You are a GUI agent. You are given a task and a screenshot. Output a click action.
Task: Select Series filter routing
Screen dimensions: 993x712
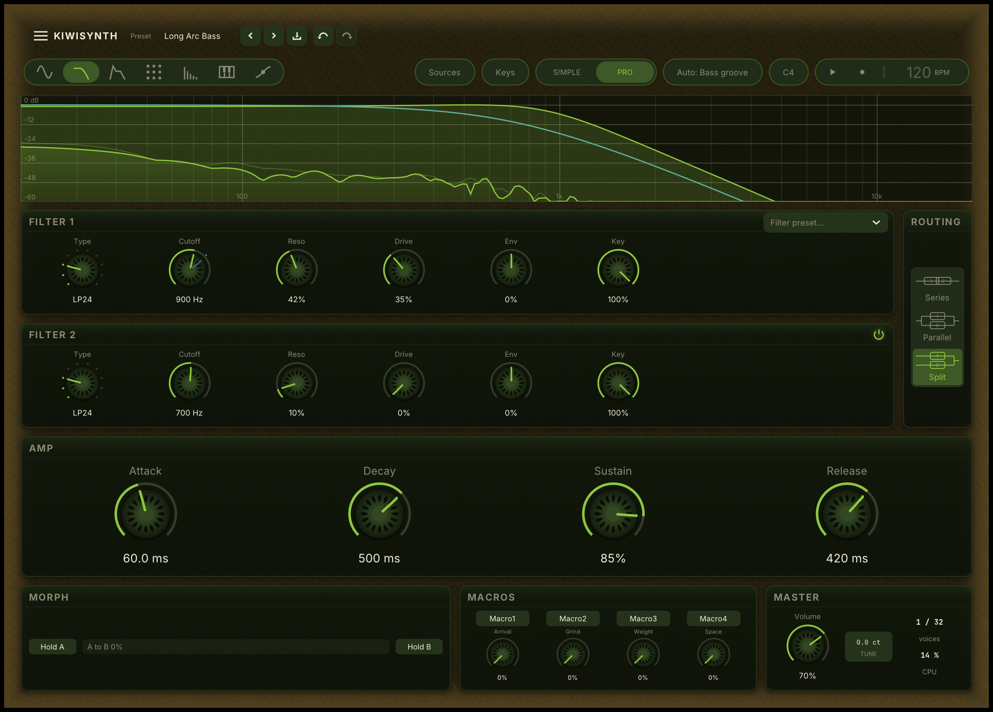coord(937,289)
